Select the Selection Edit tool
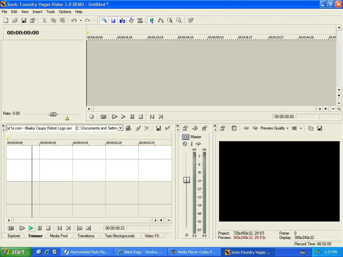The height and width of the screenshot is (257, 343). [x=170, y=20]
